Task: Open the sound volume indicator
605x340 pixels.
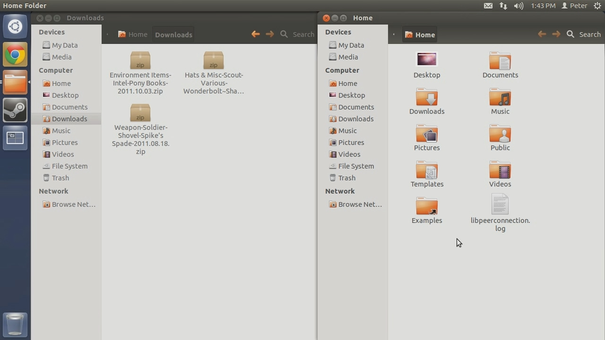Action: (x=519, y=6)
